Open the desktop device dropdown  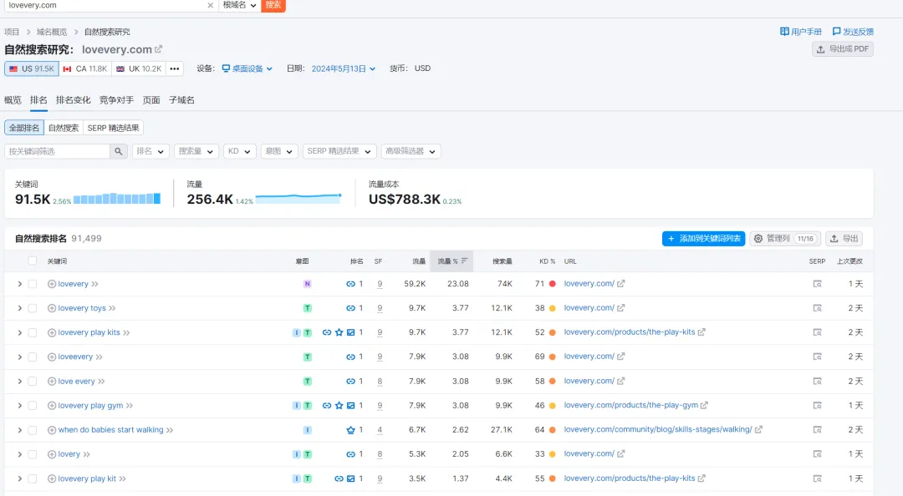(x=247, y=68)
